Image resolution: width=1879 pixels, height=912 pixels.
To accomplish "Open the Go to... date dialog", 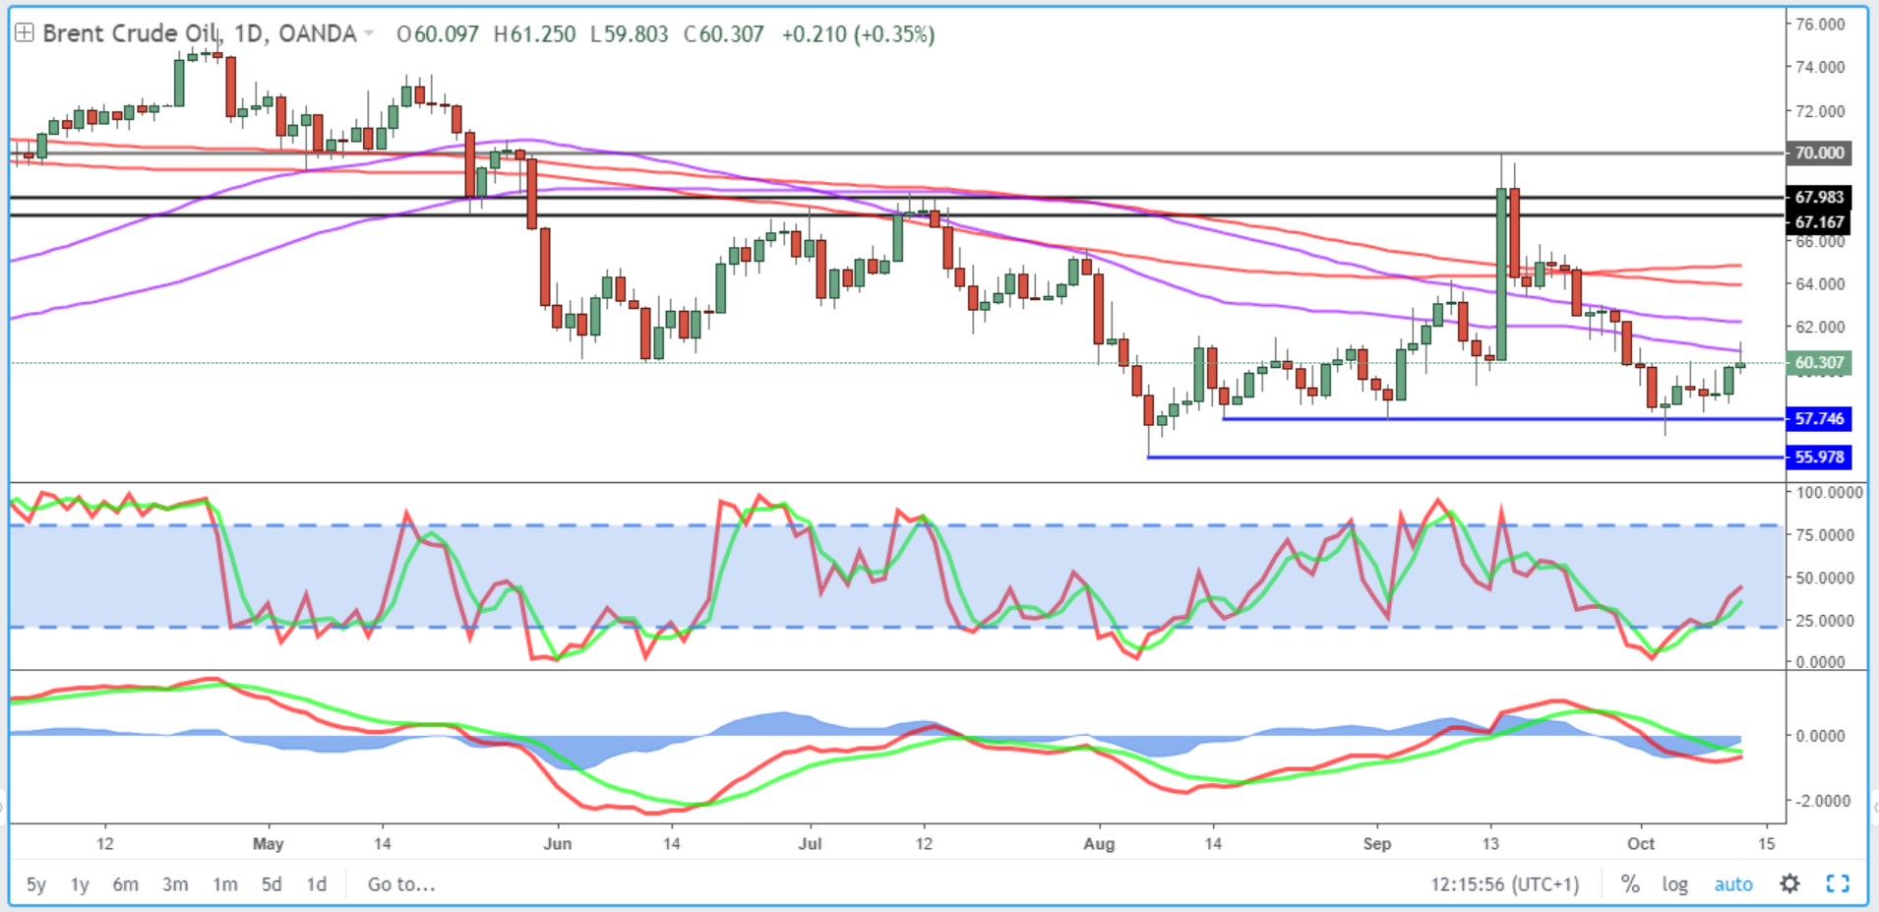I will (x=401, y=884).
